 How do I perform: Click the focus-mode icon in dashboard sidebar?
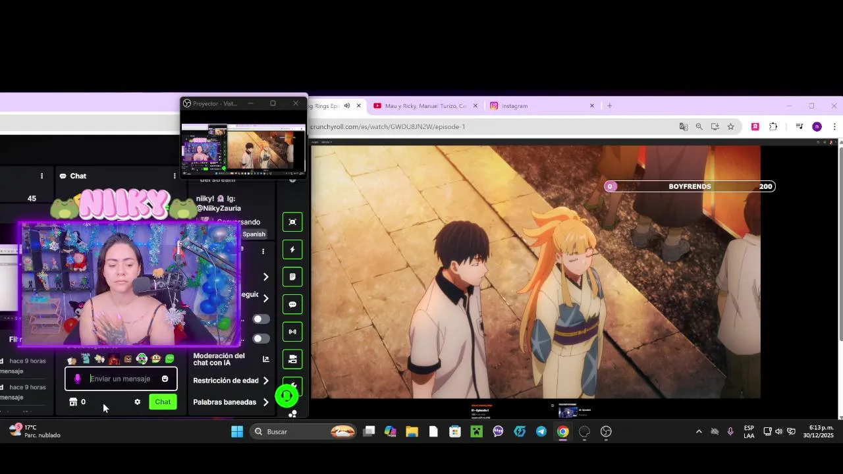click(292, 222)
